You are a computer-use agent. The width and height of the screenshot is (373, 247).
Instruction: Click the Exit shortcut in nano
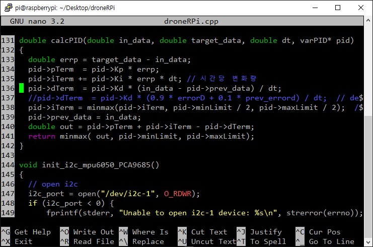(x=24, y=241)
